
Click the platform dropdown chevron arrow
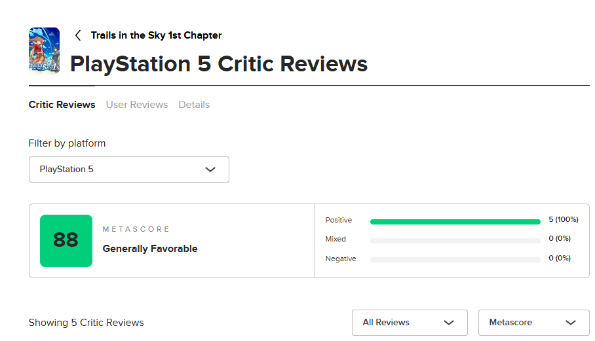pyautogui.click(x=210, y=170)
